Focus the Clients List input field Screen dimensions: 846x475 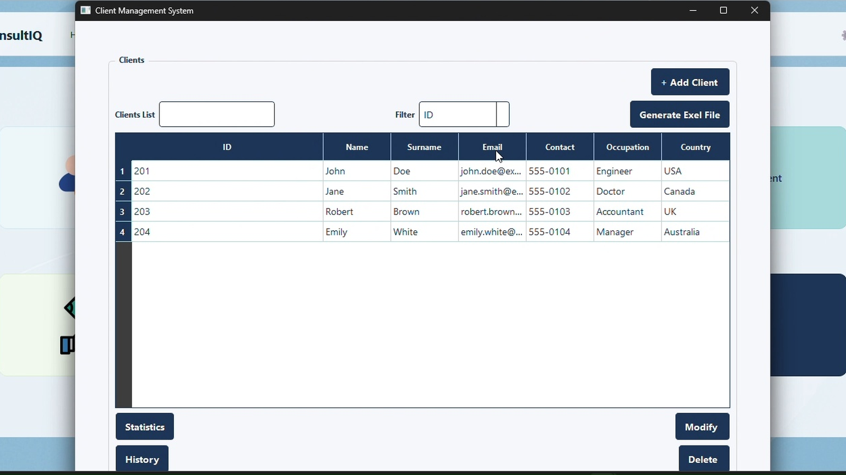tap(217, 114)
